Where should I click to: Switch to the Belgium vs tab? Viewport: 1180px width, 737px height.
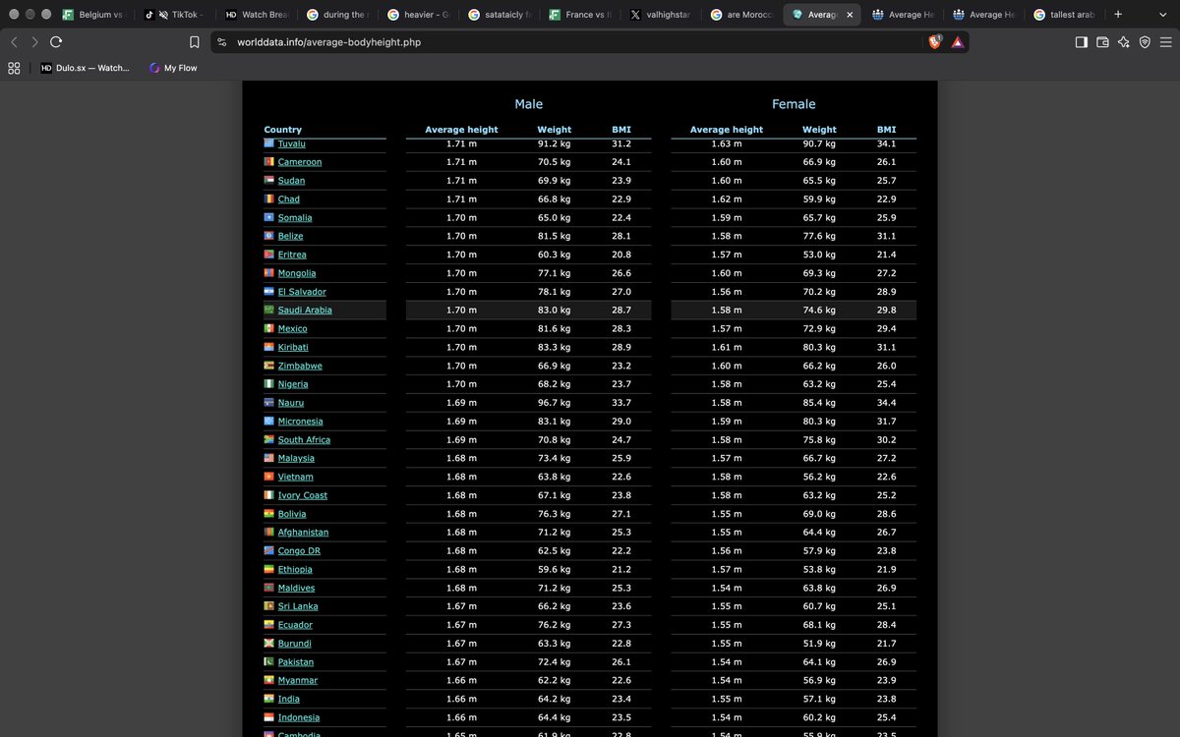point(93,15)
